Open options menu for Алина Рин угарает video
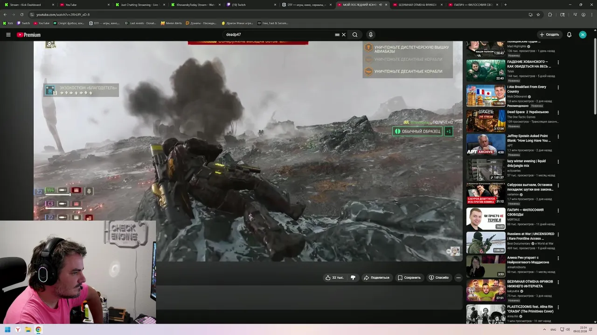Screen dimensions: 597x335 558,258
